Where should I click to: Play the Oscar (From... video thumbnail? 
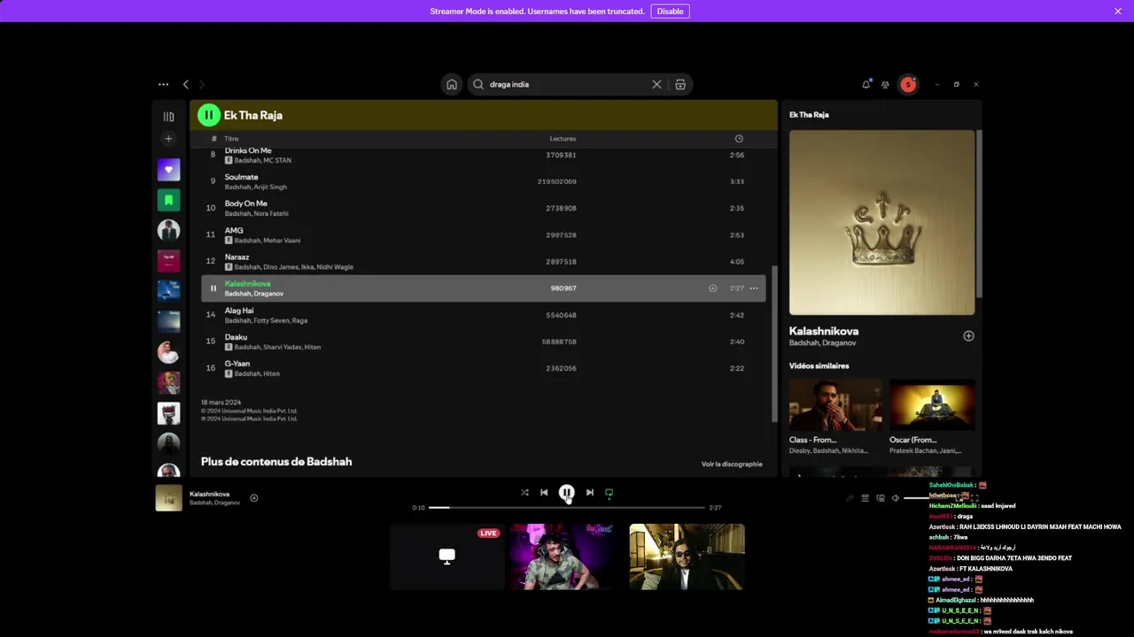(x=932, y=405)
